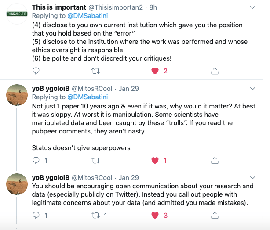Open options chevron on "open communication" tweet
This screenshot has height=230, width=270.
coord(252,178)
